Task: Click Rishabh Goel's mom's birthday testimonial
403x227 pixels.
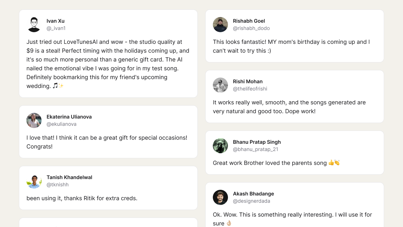Action: coord(291,46)
